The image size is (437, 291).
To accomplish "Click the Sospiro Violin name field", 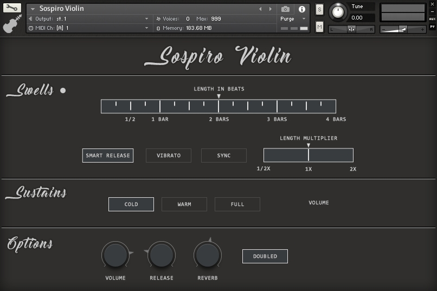I will [x=62, y=9].
